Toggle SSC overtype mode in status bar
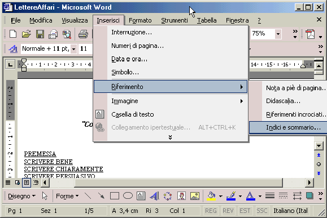Screen dimensions: 327x218 (261, 211)
